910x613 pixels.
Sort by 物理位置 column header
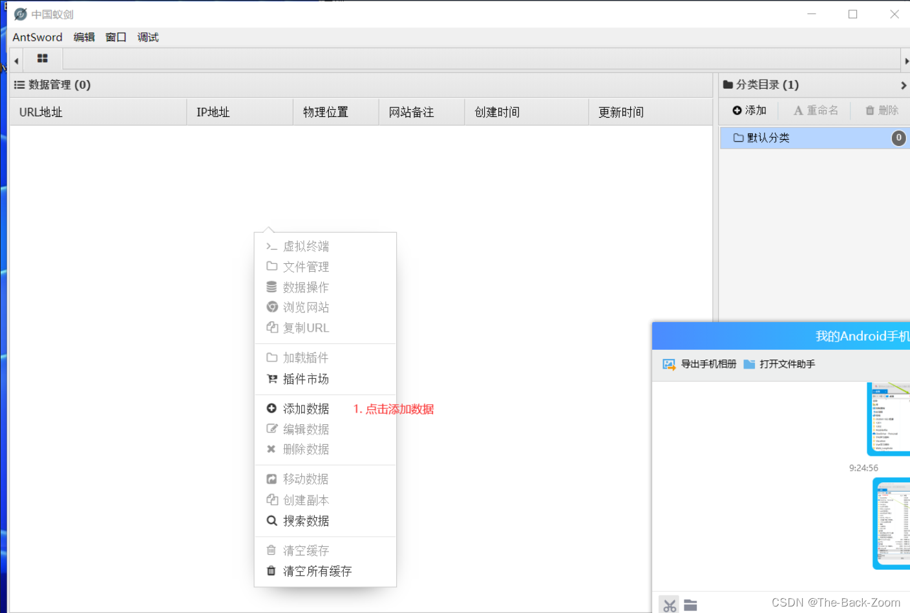tap(336, 112)
